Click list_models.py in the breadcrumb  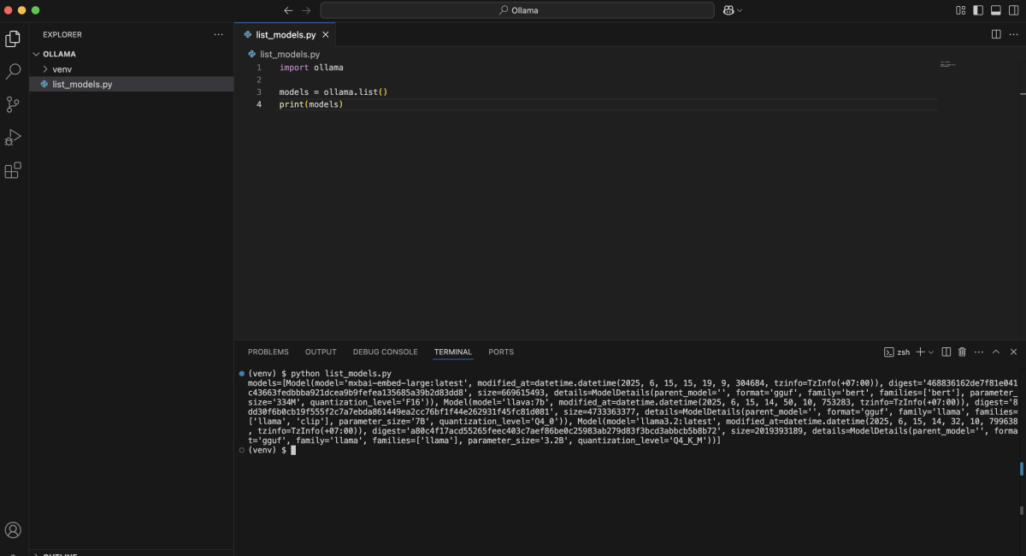coord(289,54)
